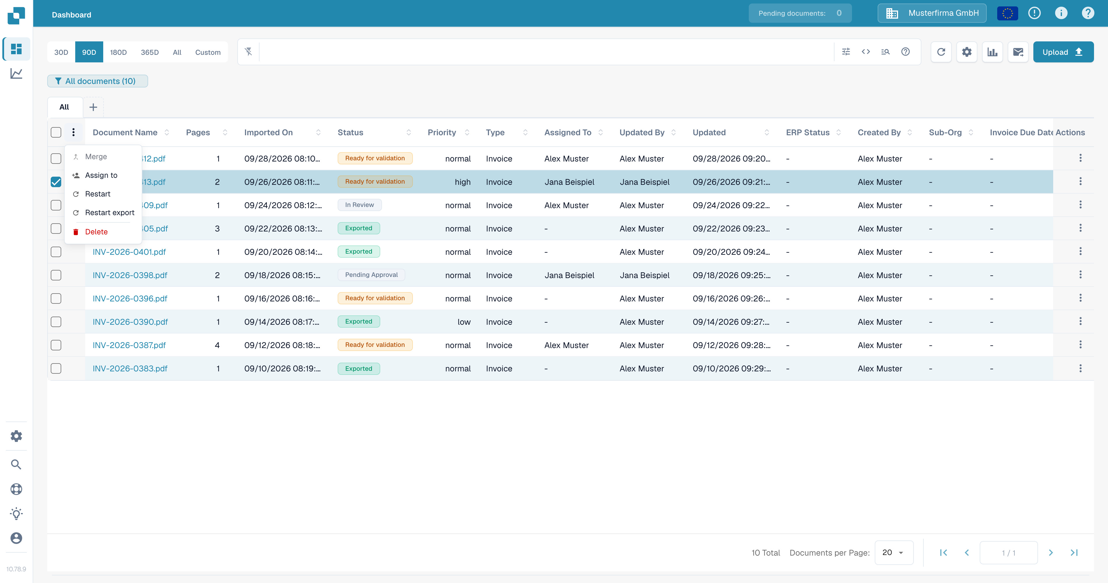The image size is (1108, 583).
Task: Sort by the Status column arrows
Action: point(409,132)
